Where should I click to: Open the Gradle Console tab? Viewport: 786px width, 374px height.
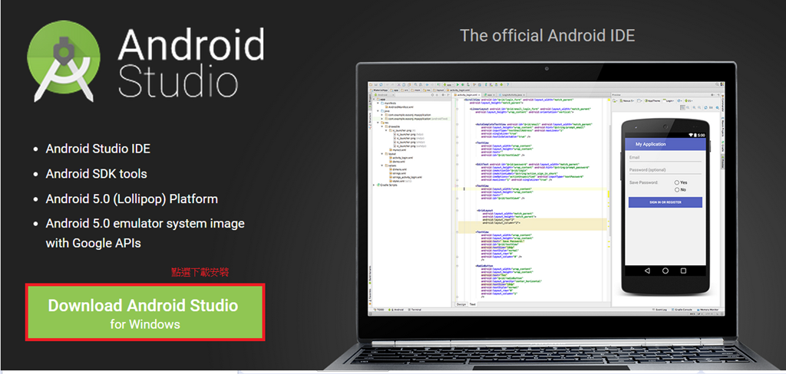point(682,310)
